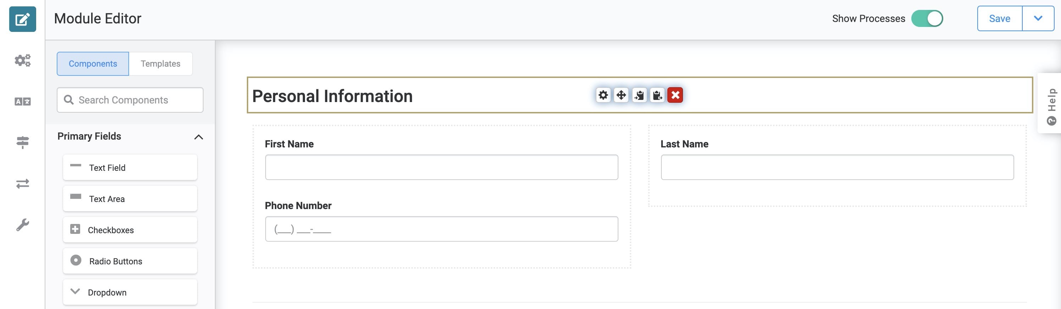Open module settings gears in sidebar

click(23, 61)
